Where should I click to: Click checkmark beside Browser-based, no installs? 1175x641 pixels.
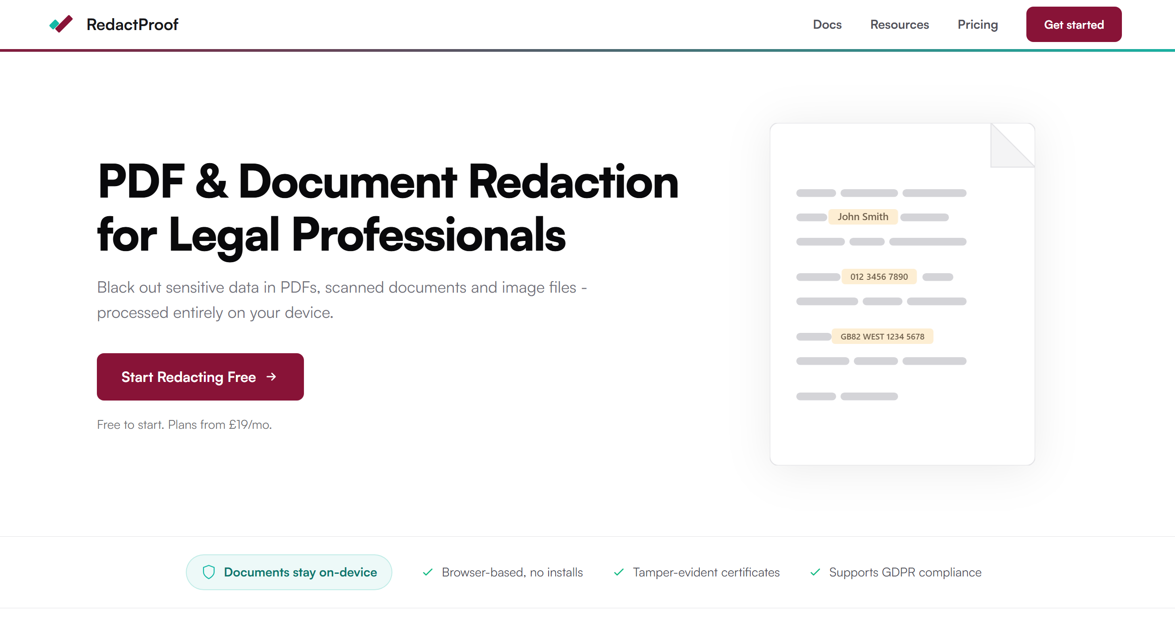[427, 572]
